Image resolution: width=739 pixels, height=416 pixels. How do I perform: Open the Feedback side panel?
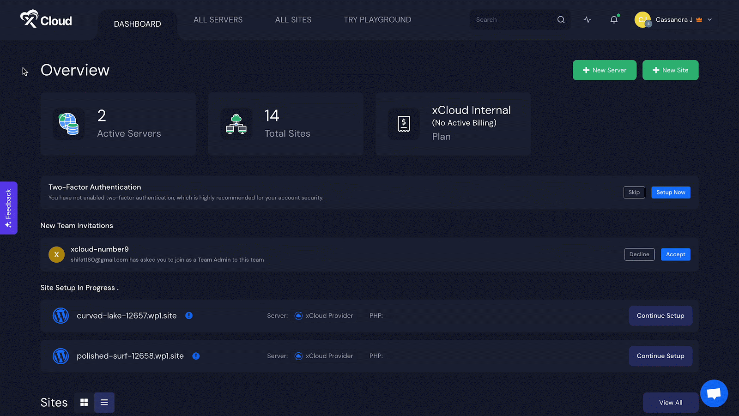[8, 208]
